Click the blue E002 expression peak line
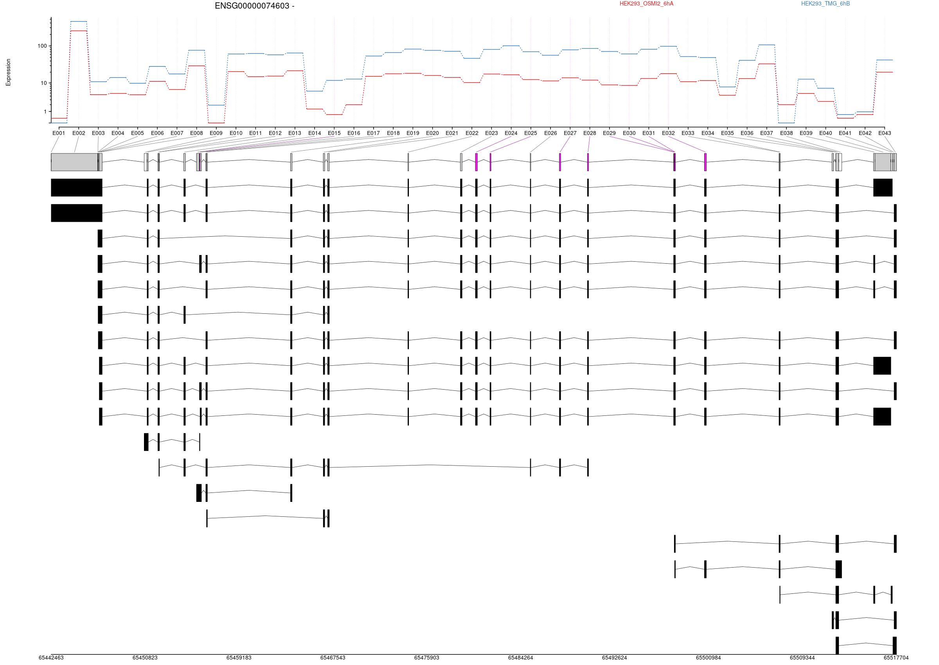Screen dimensions: 939x665 click(x=79, y=21)
